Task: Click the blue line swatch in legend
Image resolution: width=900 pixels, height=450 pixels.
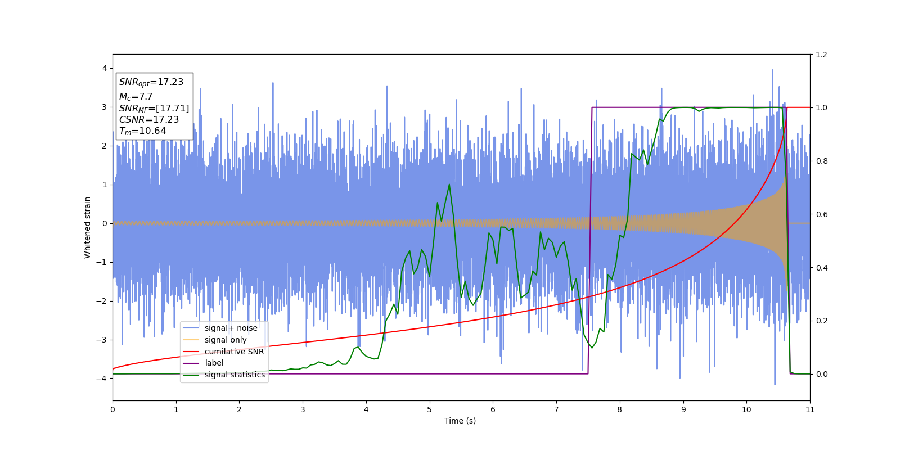Action: coord(191,328)
